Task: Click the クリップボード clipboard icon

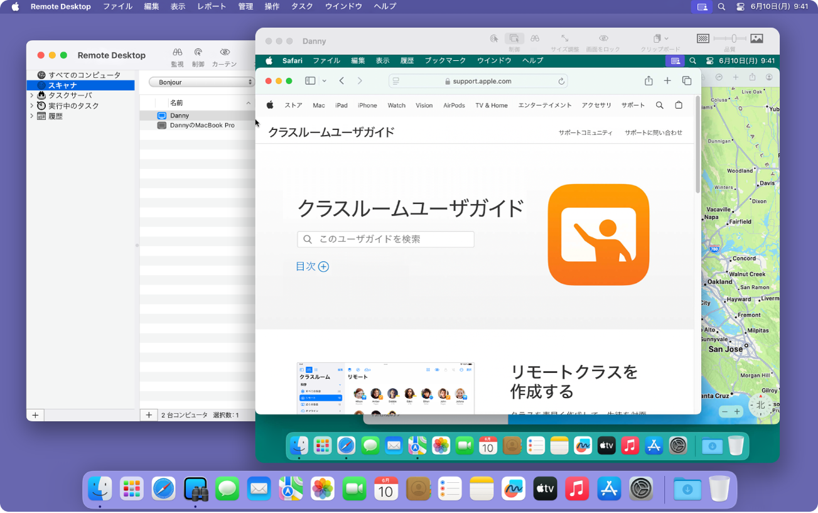Action: pos(657,38)
